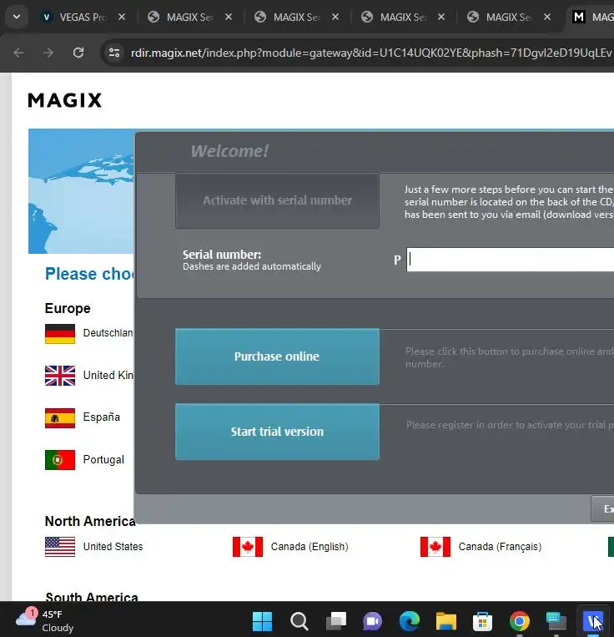Viewport: 614px width, 637px height.
Task: Open File Explorer from the taskbar
Action: click(x=446, y=621)
